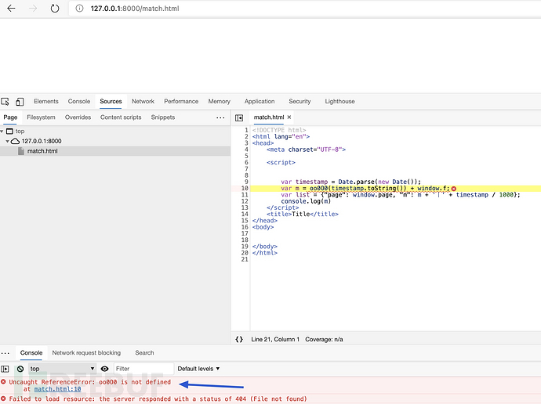Viewport: 541px width, 404px height.
Task: Select match.html in the file tree
Action: 42,151
